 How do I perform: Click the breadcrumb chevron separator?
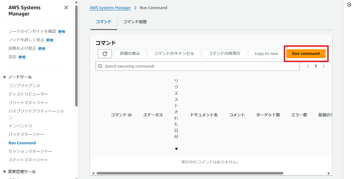click(x=136, y=8)
